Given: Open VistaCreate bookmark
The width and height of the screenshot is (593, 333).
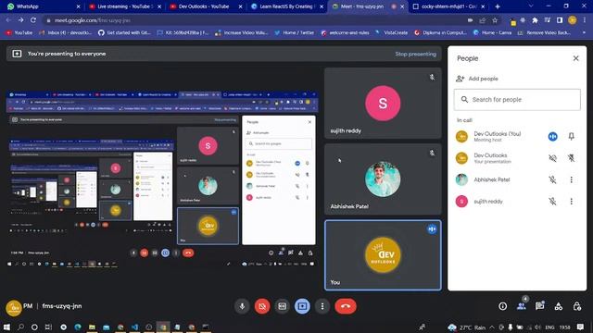Looking at the screenshot, I should pos(391,33).
